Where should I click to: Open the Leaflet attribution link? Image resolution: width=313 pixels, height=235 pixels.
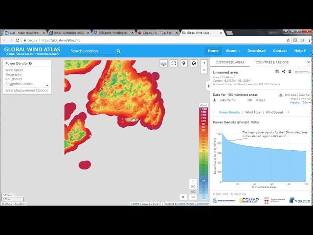[135, 204]
